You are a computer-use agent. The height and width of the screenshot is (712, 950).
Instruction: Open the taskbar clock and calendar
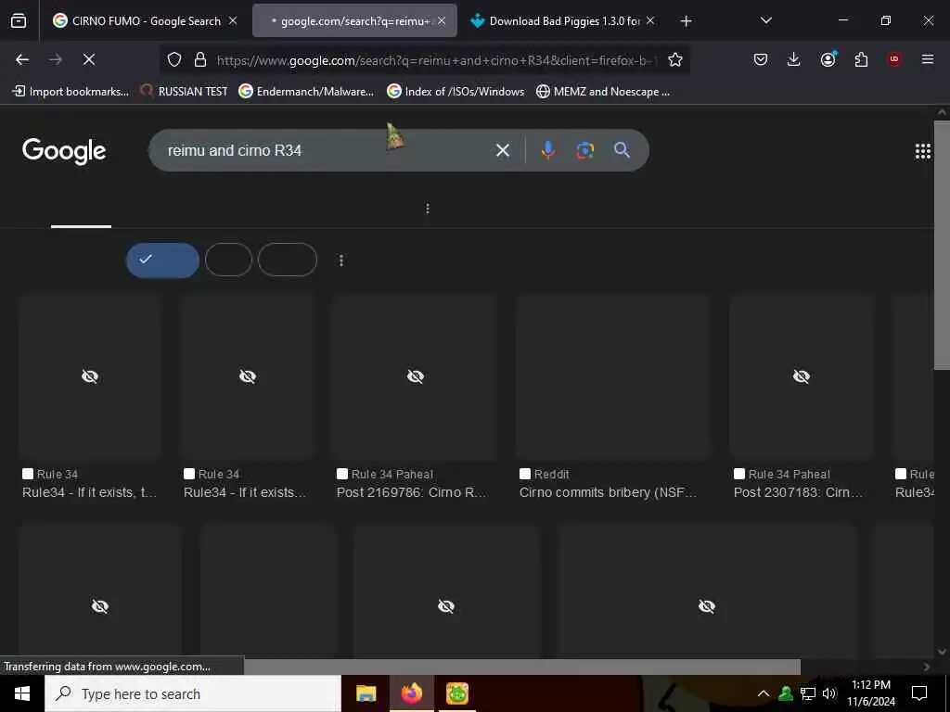pyautogui.click(x=870, y=693)
